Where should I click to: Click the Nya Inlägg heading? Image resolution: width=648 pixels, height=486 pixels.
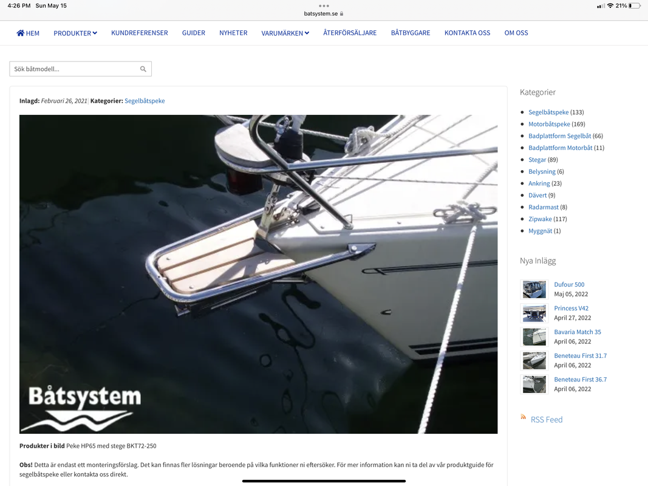[537, 261]
